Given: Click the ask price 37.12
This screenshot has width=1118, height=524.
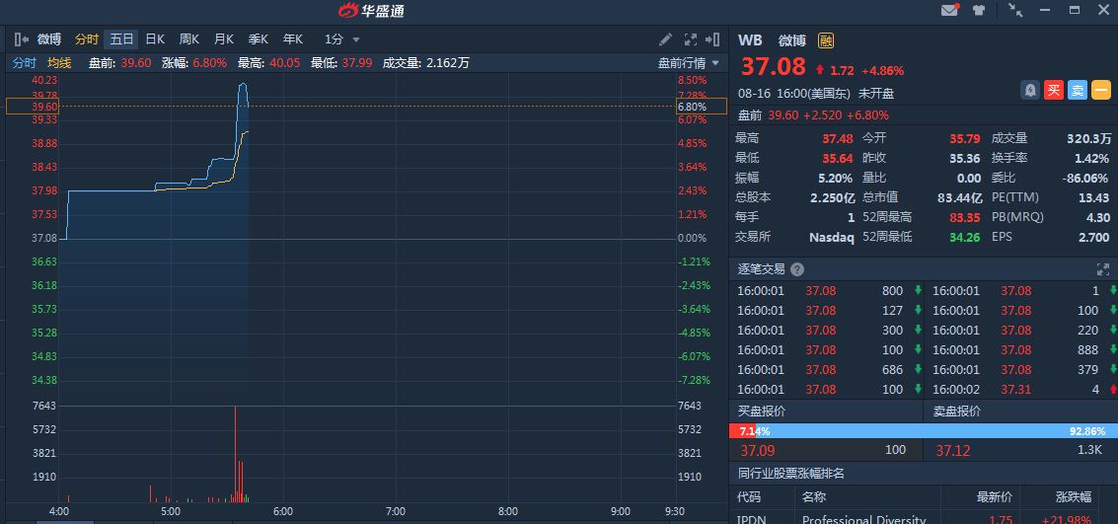Looking at the screenshot, I should [x=952, y=451].
